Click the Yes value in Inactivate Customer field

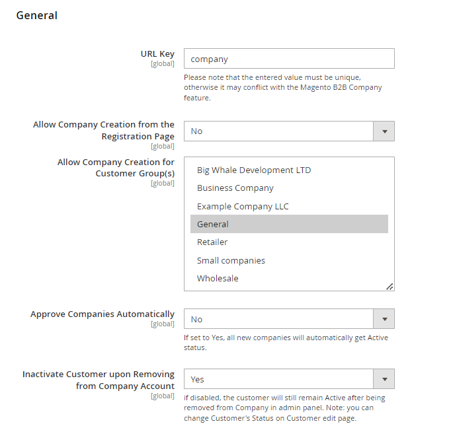[197, 379]
